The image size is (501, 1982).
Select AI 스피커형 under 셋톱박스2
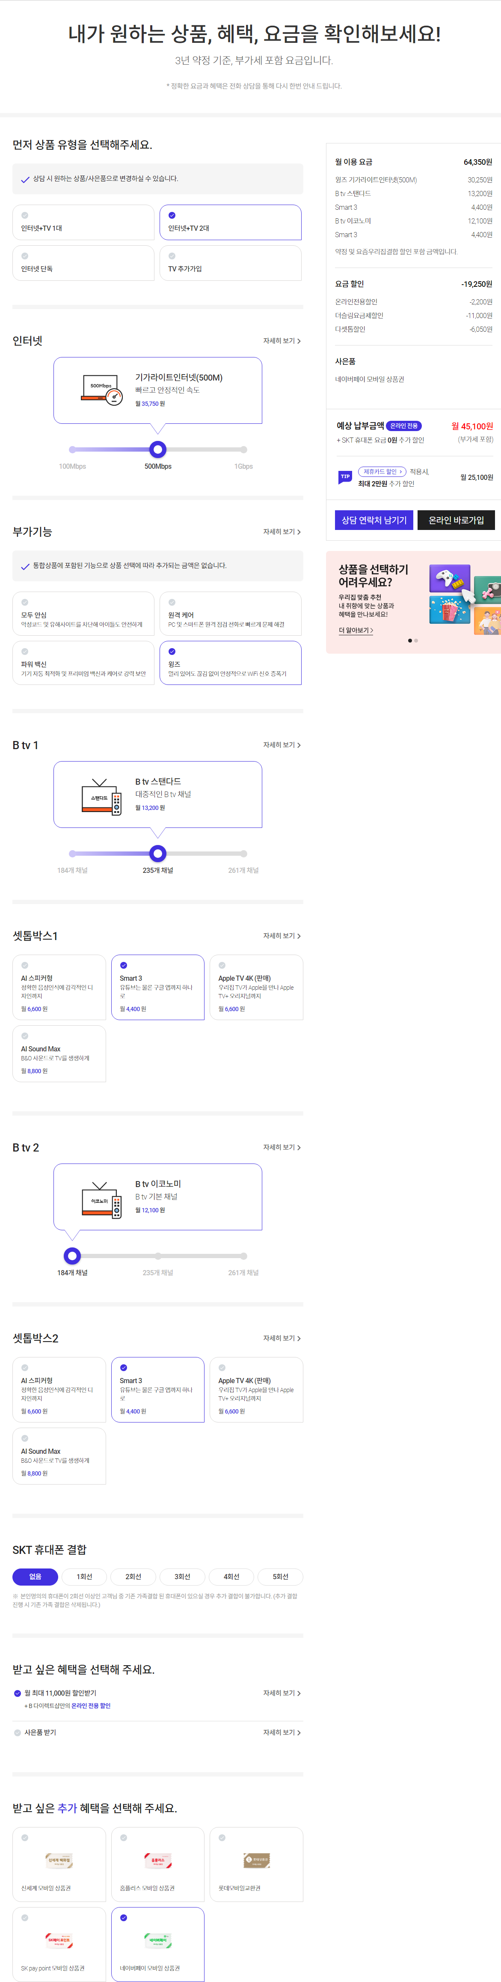59,1390
